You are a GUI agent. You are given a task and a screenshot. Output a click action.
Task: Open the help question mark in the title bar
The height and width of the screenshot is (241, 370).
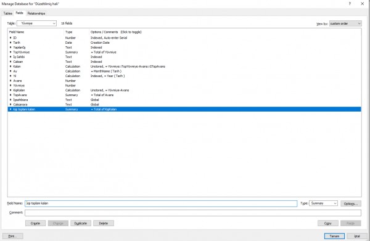click(350, 4)
